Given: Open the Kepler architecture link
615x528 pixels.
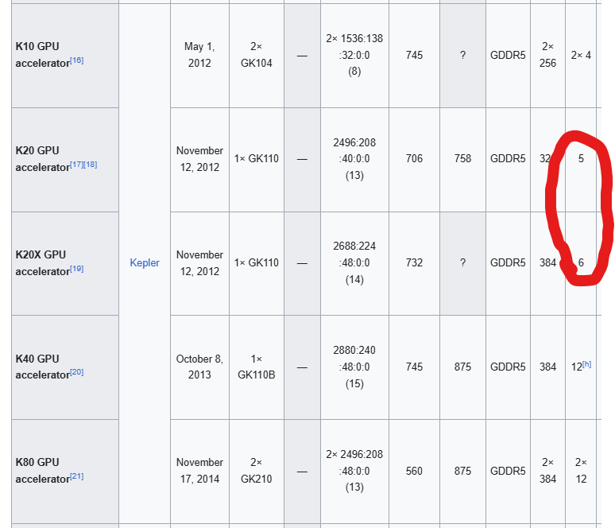Looking at the screenshot, I should pyautogui.click(x=145, y=262).
